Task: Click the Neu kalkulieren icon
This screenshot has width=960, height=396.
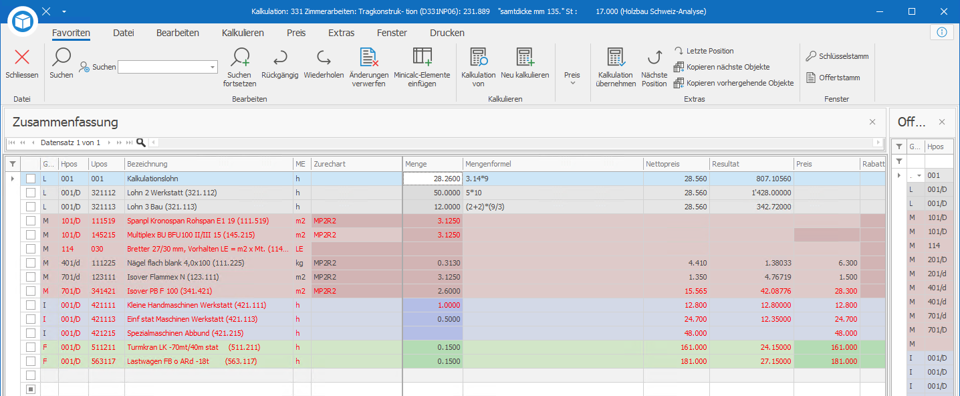Action: [525, 57]
